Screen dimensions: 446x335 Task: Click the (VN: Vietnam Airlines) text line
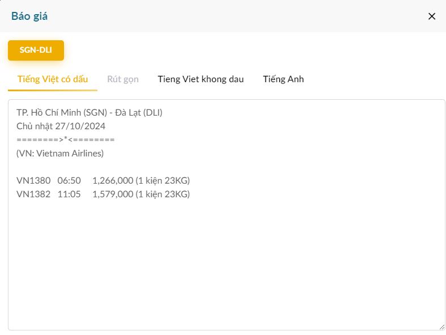click(60, 153)
